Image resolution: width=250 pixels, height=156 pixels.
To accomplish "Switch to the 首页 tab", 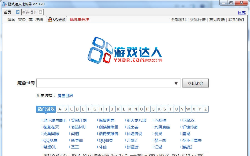I will (7, 12).
